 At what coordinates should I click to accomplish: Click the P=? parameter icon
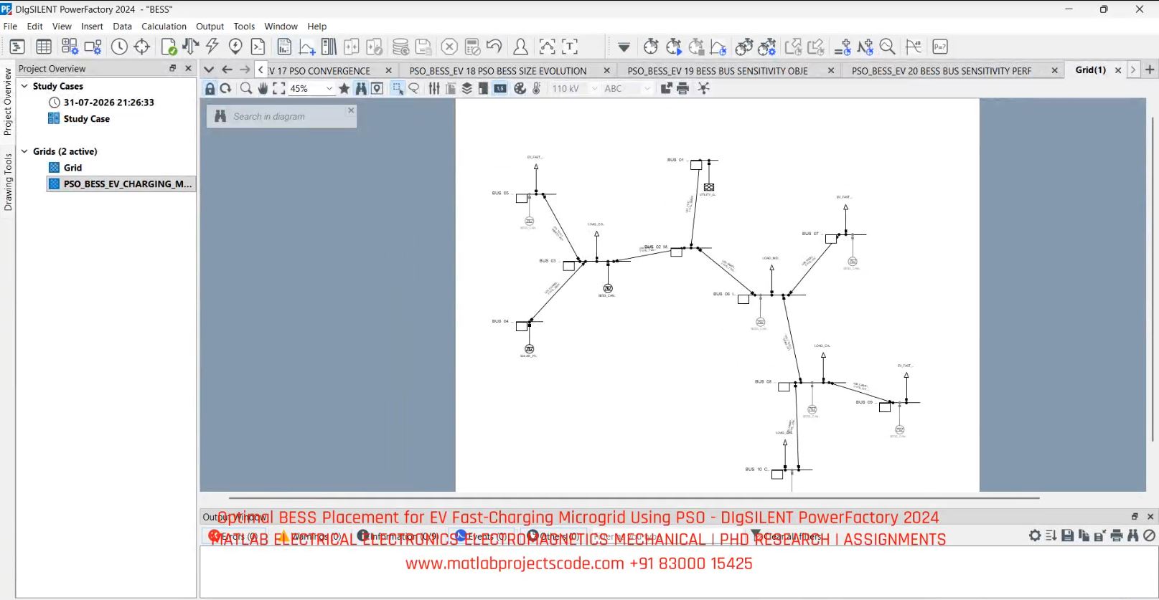coord(940,47)
